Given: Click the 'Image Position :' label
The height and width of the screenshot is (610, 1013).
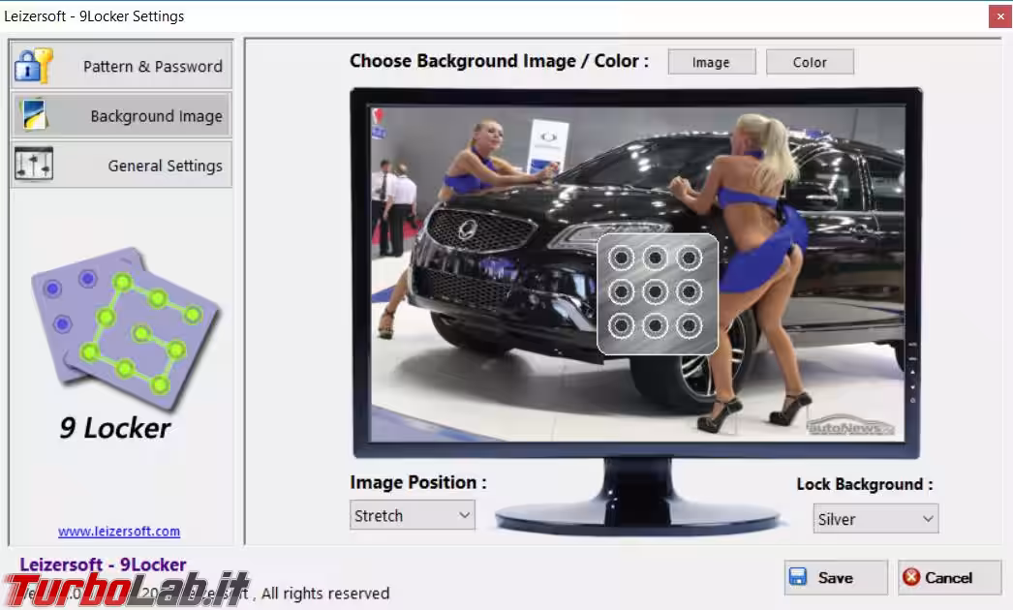Looking at the screenshot, I should click(418, 482).
